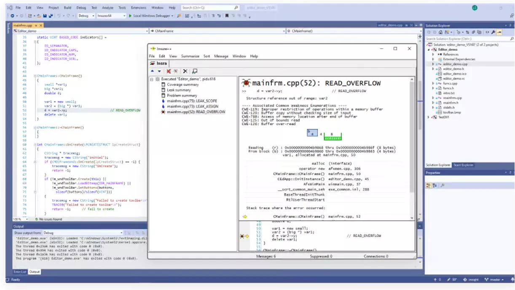Open Summarize menu in Insure++ window
Screen dimensions: 515x290
point(190,56)
